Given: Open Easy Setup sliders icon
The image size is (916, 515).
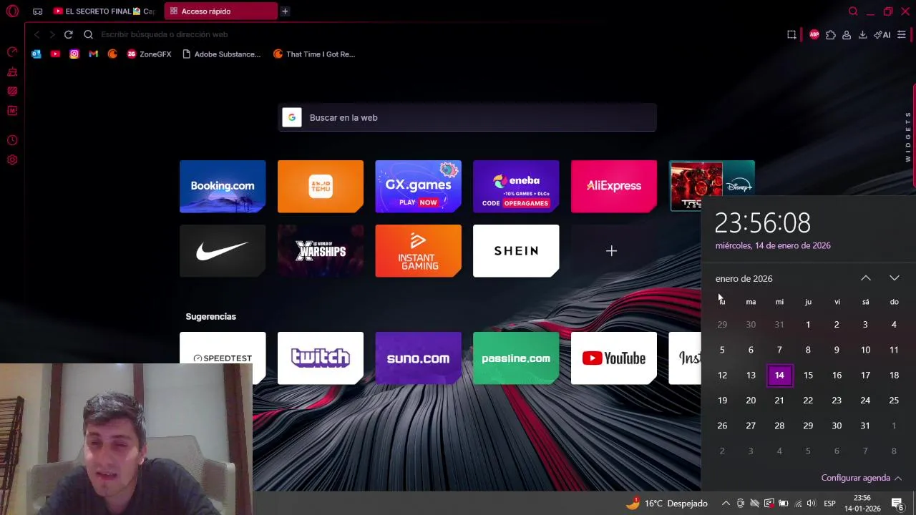Looking at the screenshot, I should click(x=902, y=34).
